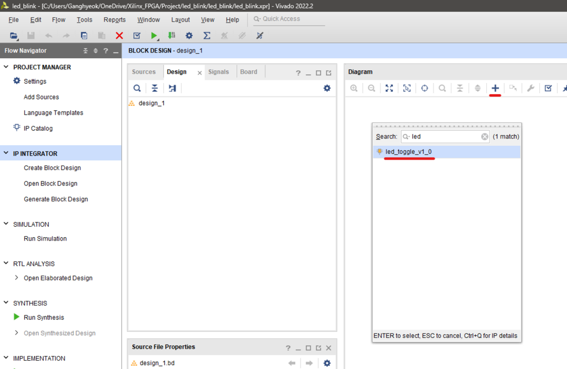567x369 pixels.
Task: Zoom in on the Diagram
Action: 354,88
